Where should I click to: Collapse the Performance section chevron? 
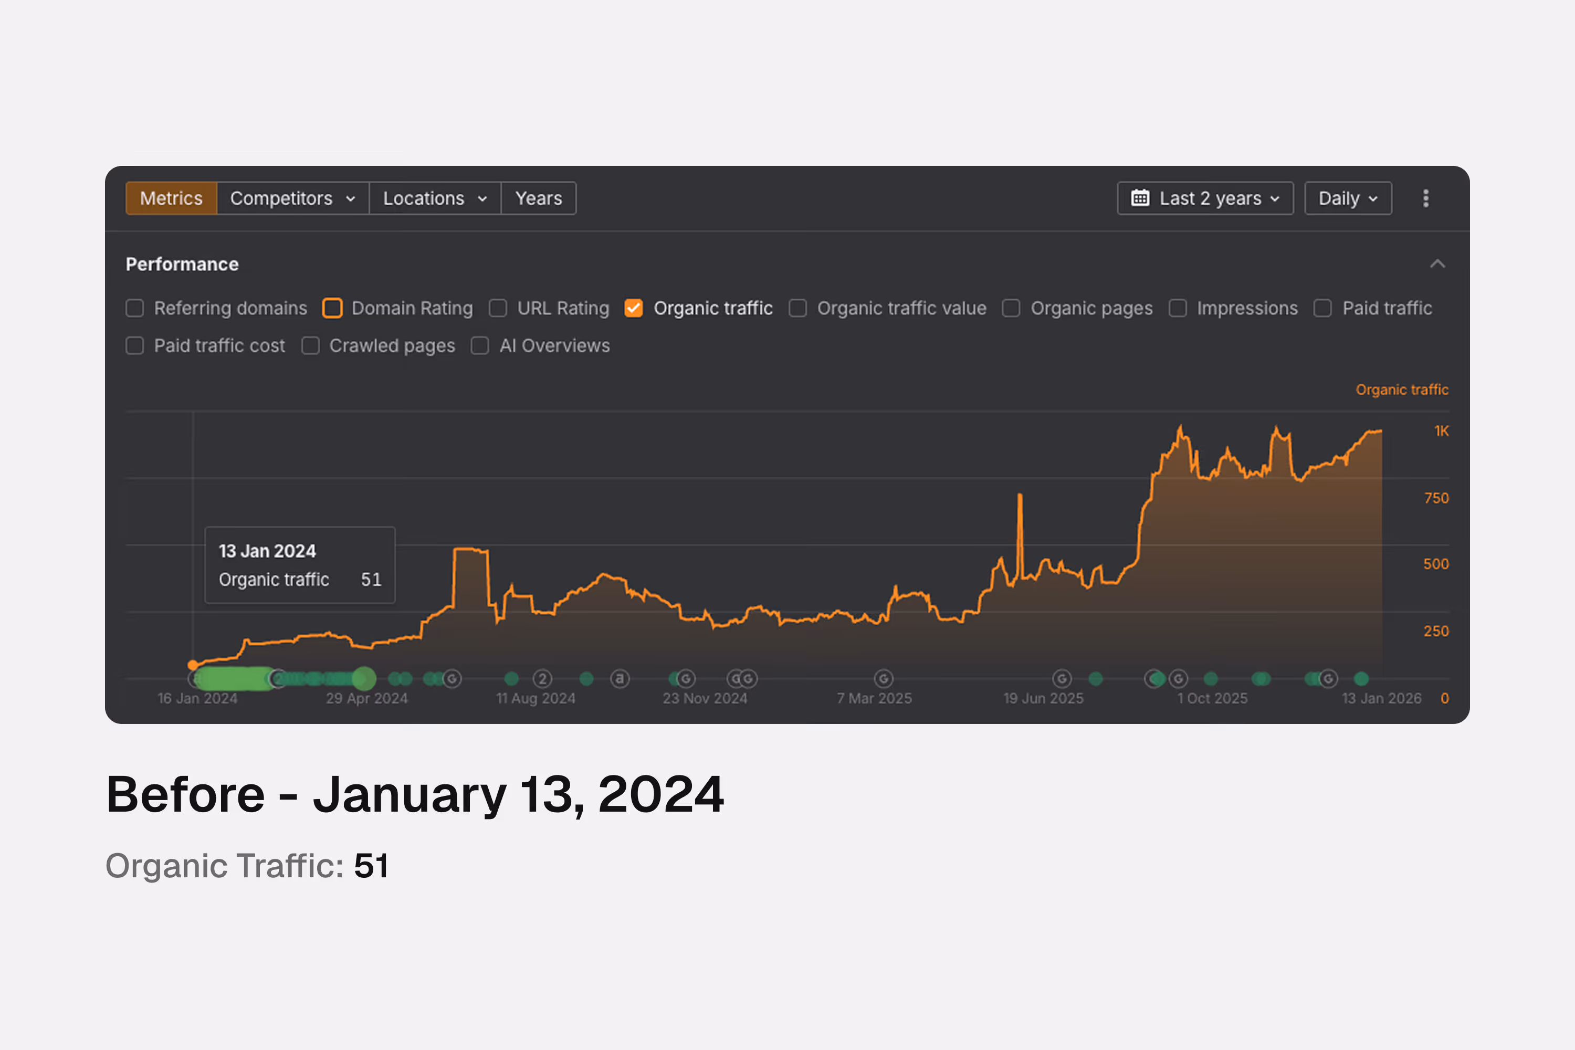coord(1437,264)
